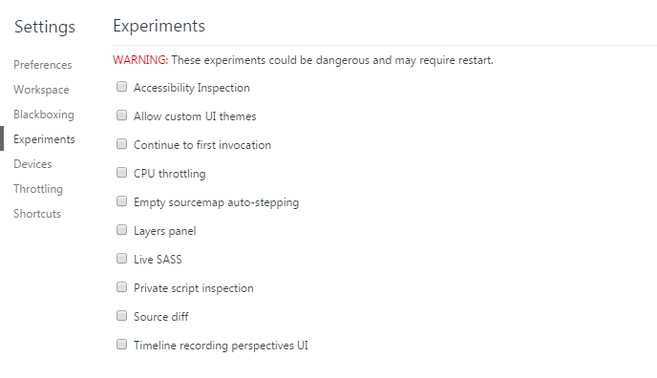Screen dimensions: 657x378
Task: Check Timeline recording perspectives UI
Action: (x=121, y=345)
